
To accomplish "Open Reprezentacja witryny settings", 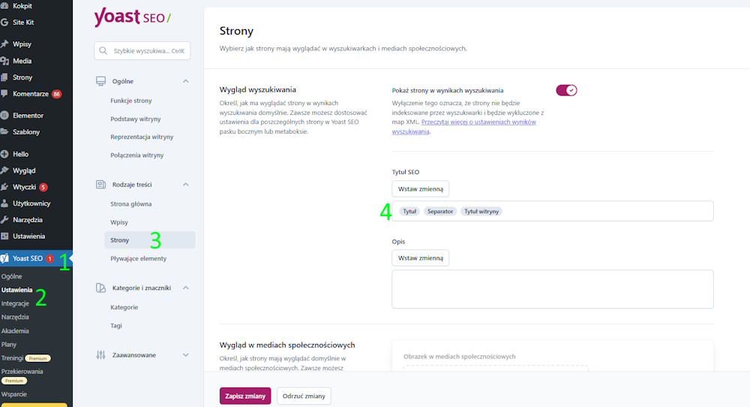I will coord(142,137).
